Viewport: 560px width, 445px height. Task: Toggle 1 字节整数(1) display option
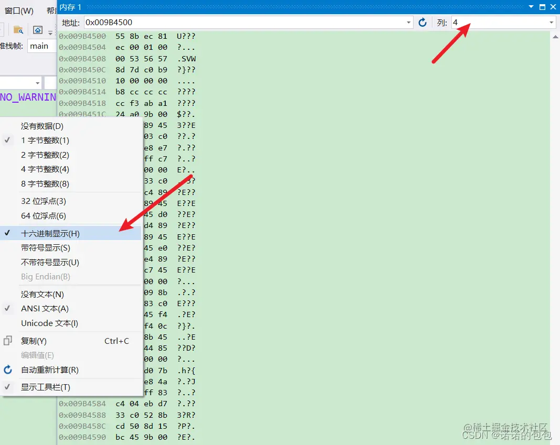coord(71,140)
